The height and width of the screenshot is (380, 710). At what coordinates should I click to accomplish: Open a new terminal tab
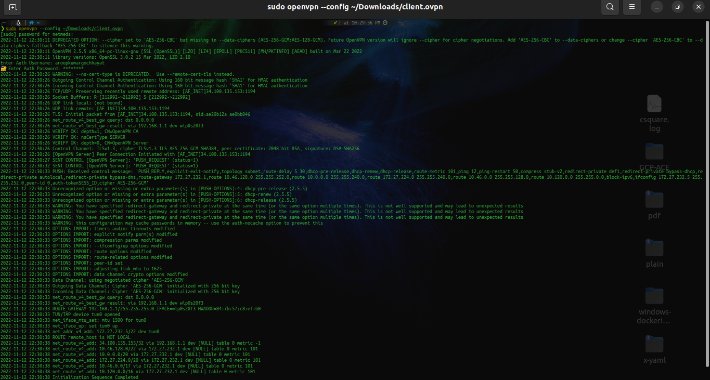click(13, 7)
